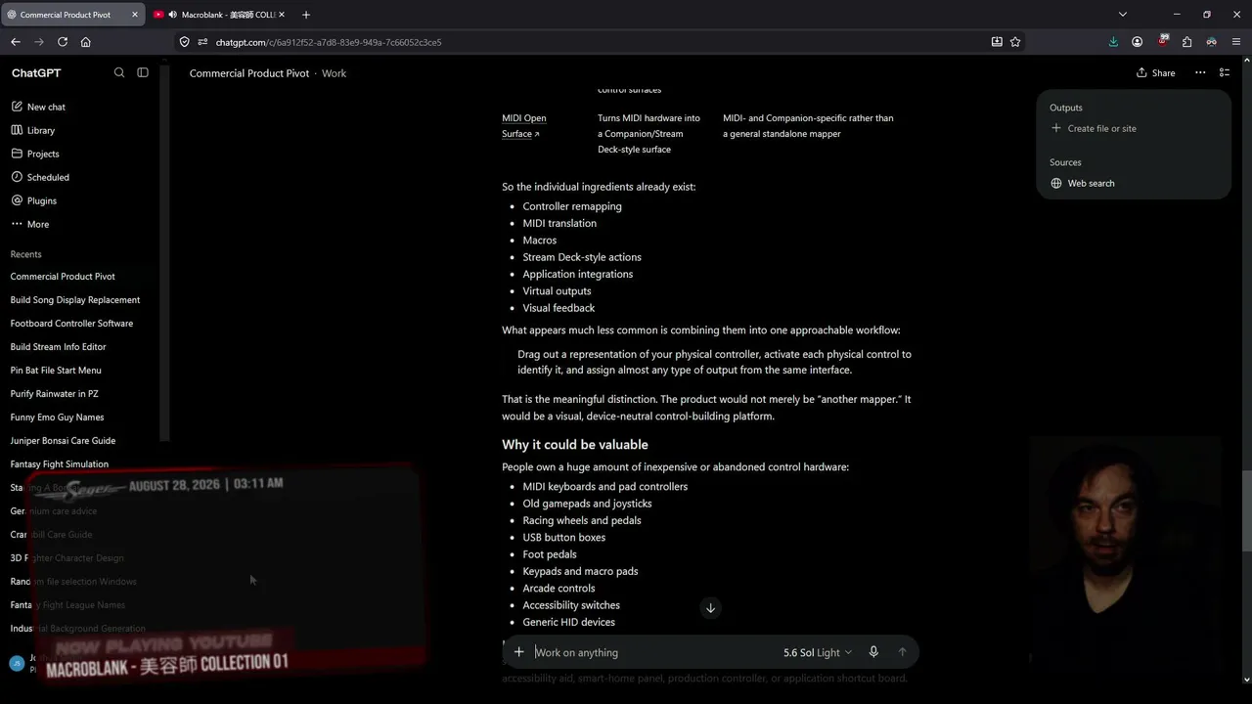The height and width of the screenshot is (704, 1252).
Task: Click the attach plus icon in composer
Action: tap(519, 652)
